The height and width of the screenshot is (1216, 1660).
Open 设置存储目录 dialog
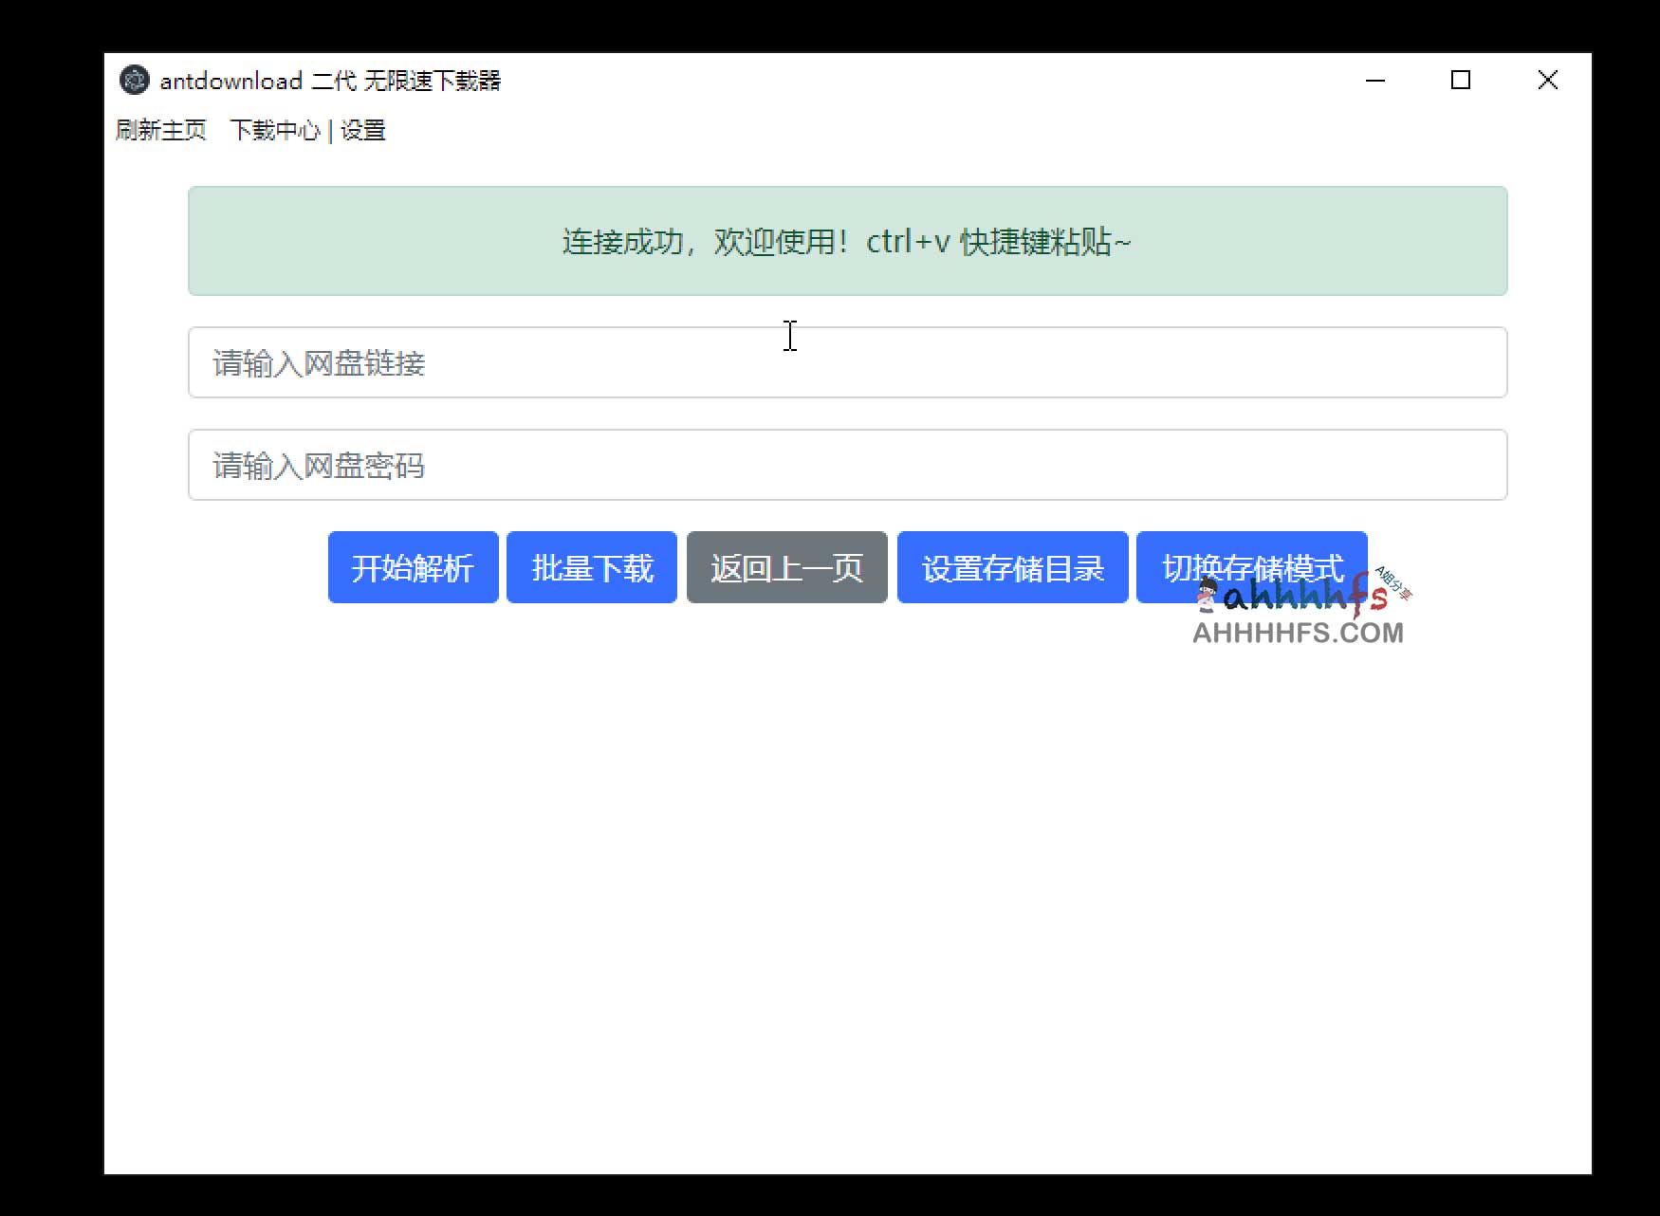pyautogui.click(x=1011, y=567)
